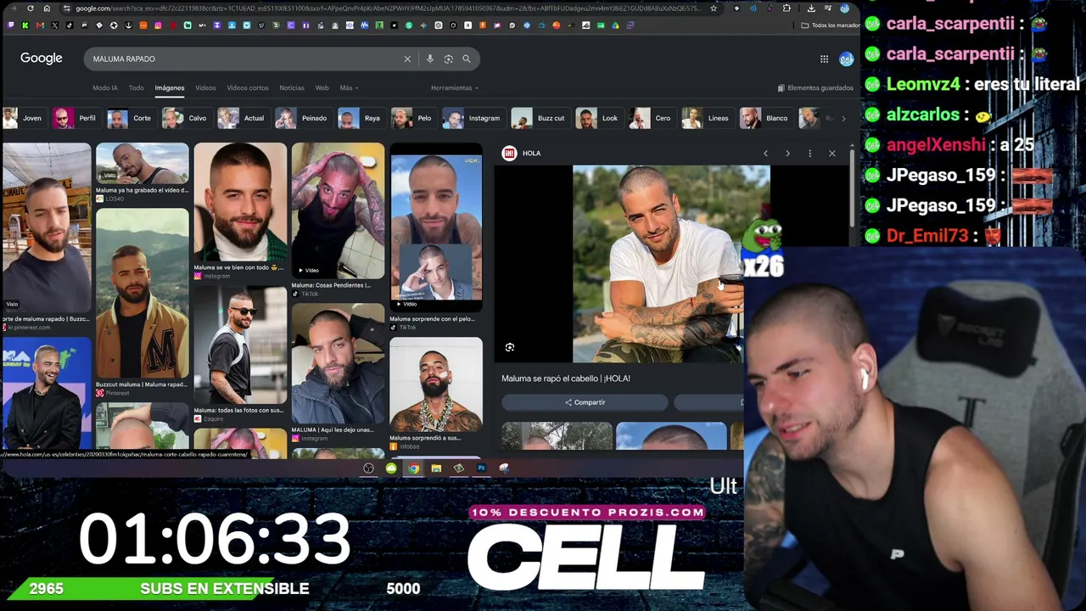This screenshot has width=1086, height=611.
Task: Apply the Cero filter chip
Action: tap(652, 118)
